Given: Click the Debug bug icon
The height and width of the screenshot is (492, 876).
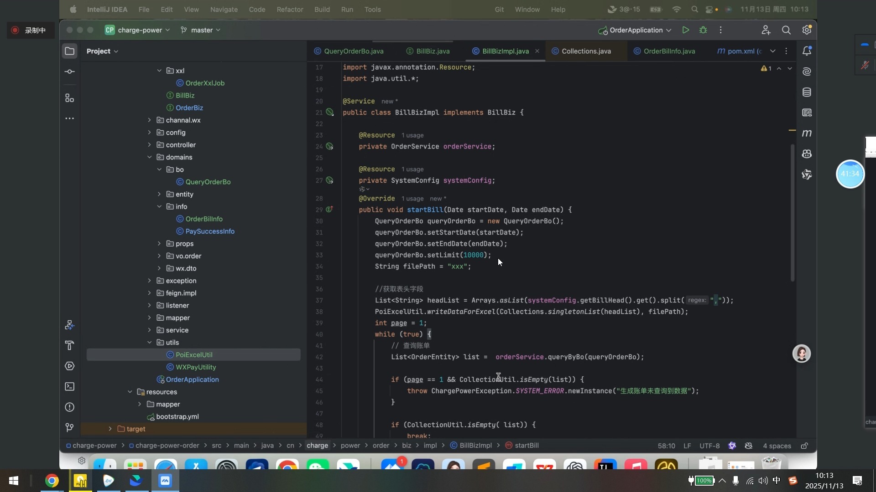Looking at the screenshot, I should [703, 30].
